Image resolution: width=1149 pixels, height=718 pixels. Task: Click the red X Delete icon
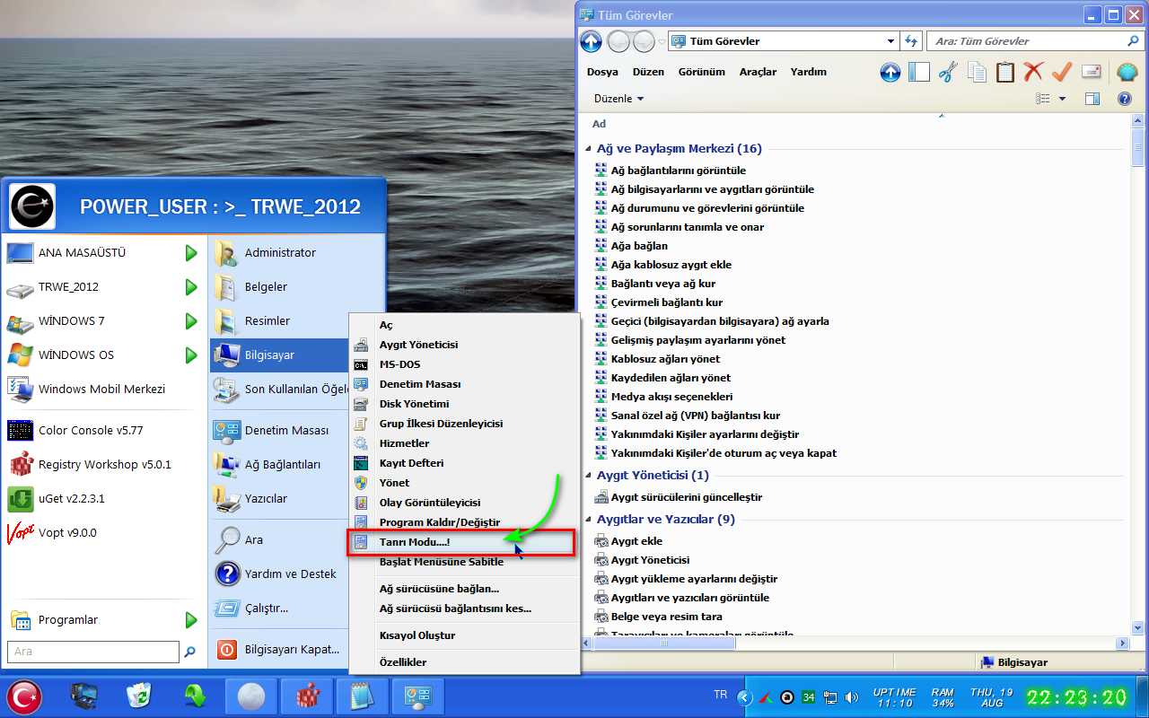(x=1033, y=72)
